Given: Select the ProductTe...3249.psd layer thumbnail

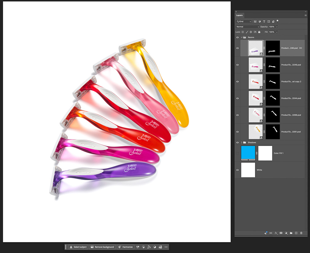Looking at the screenshot, I should point(256,65).
